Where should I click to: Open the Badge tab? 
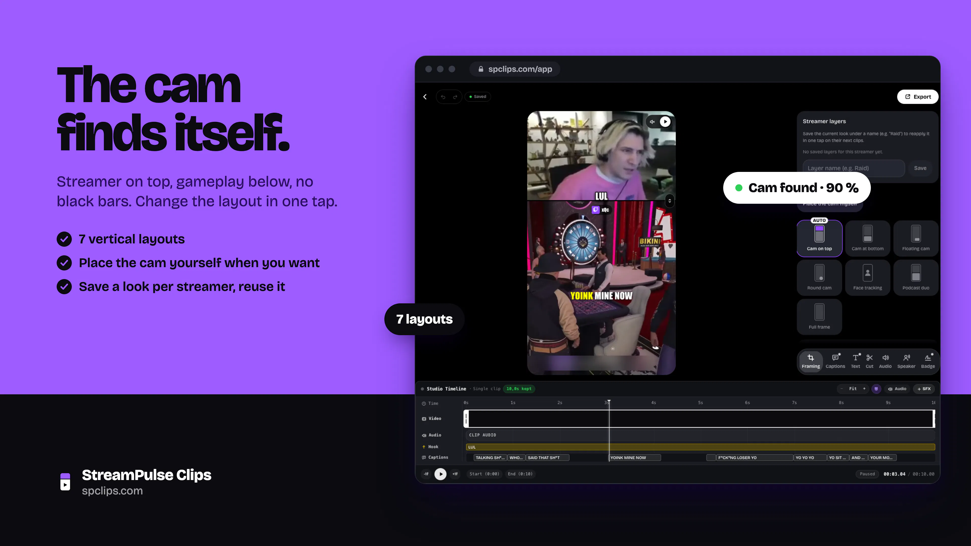(928, 361)
